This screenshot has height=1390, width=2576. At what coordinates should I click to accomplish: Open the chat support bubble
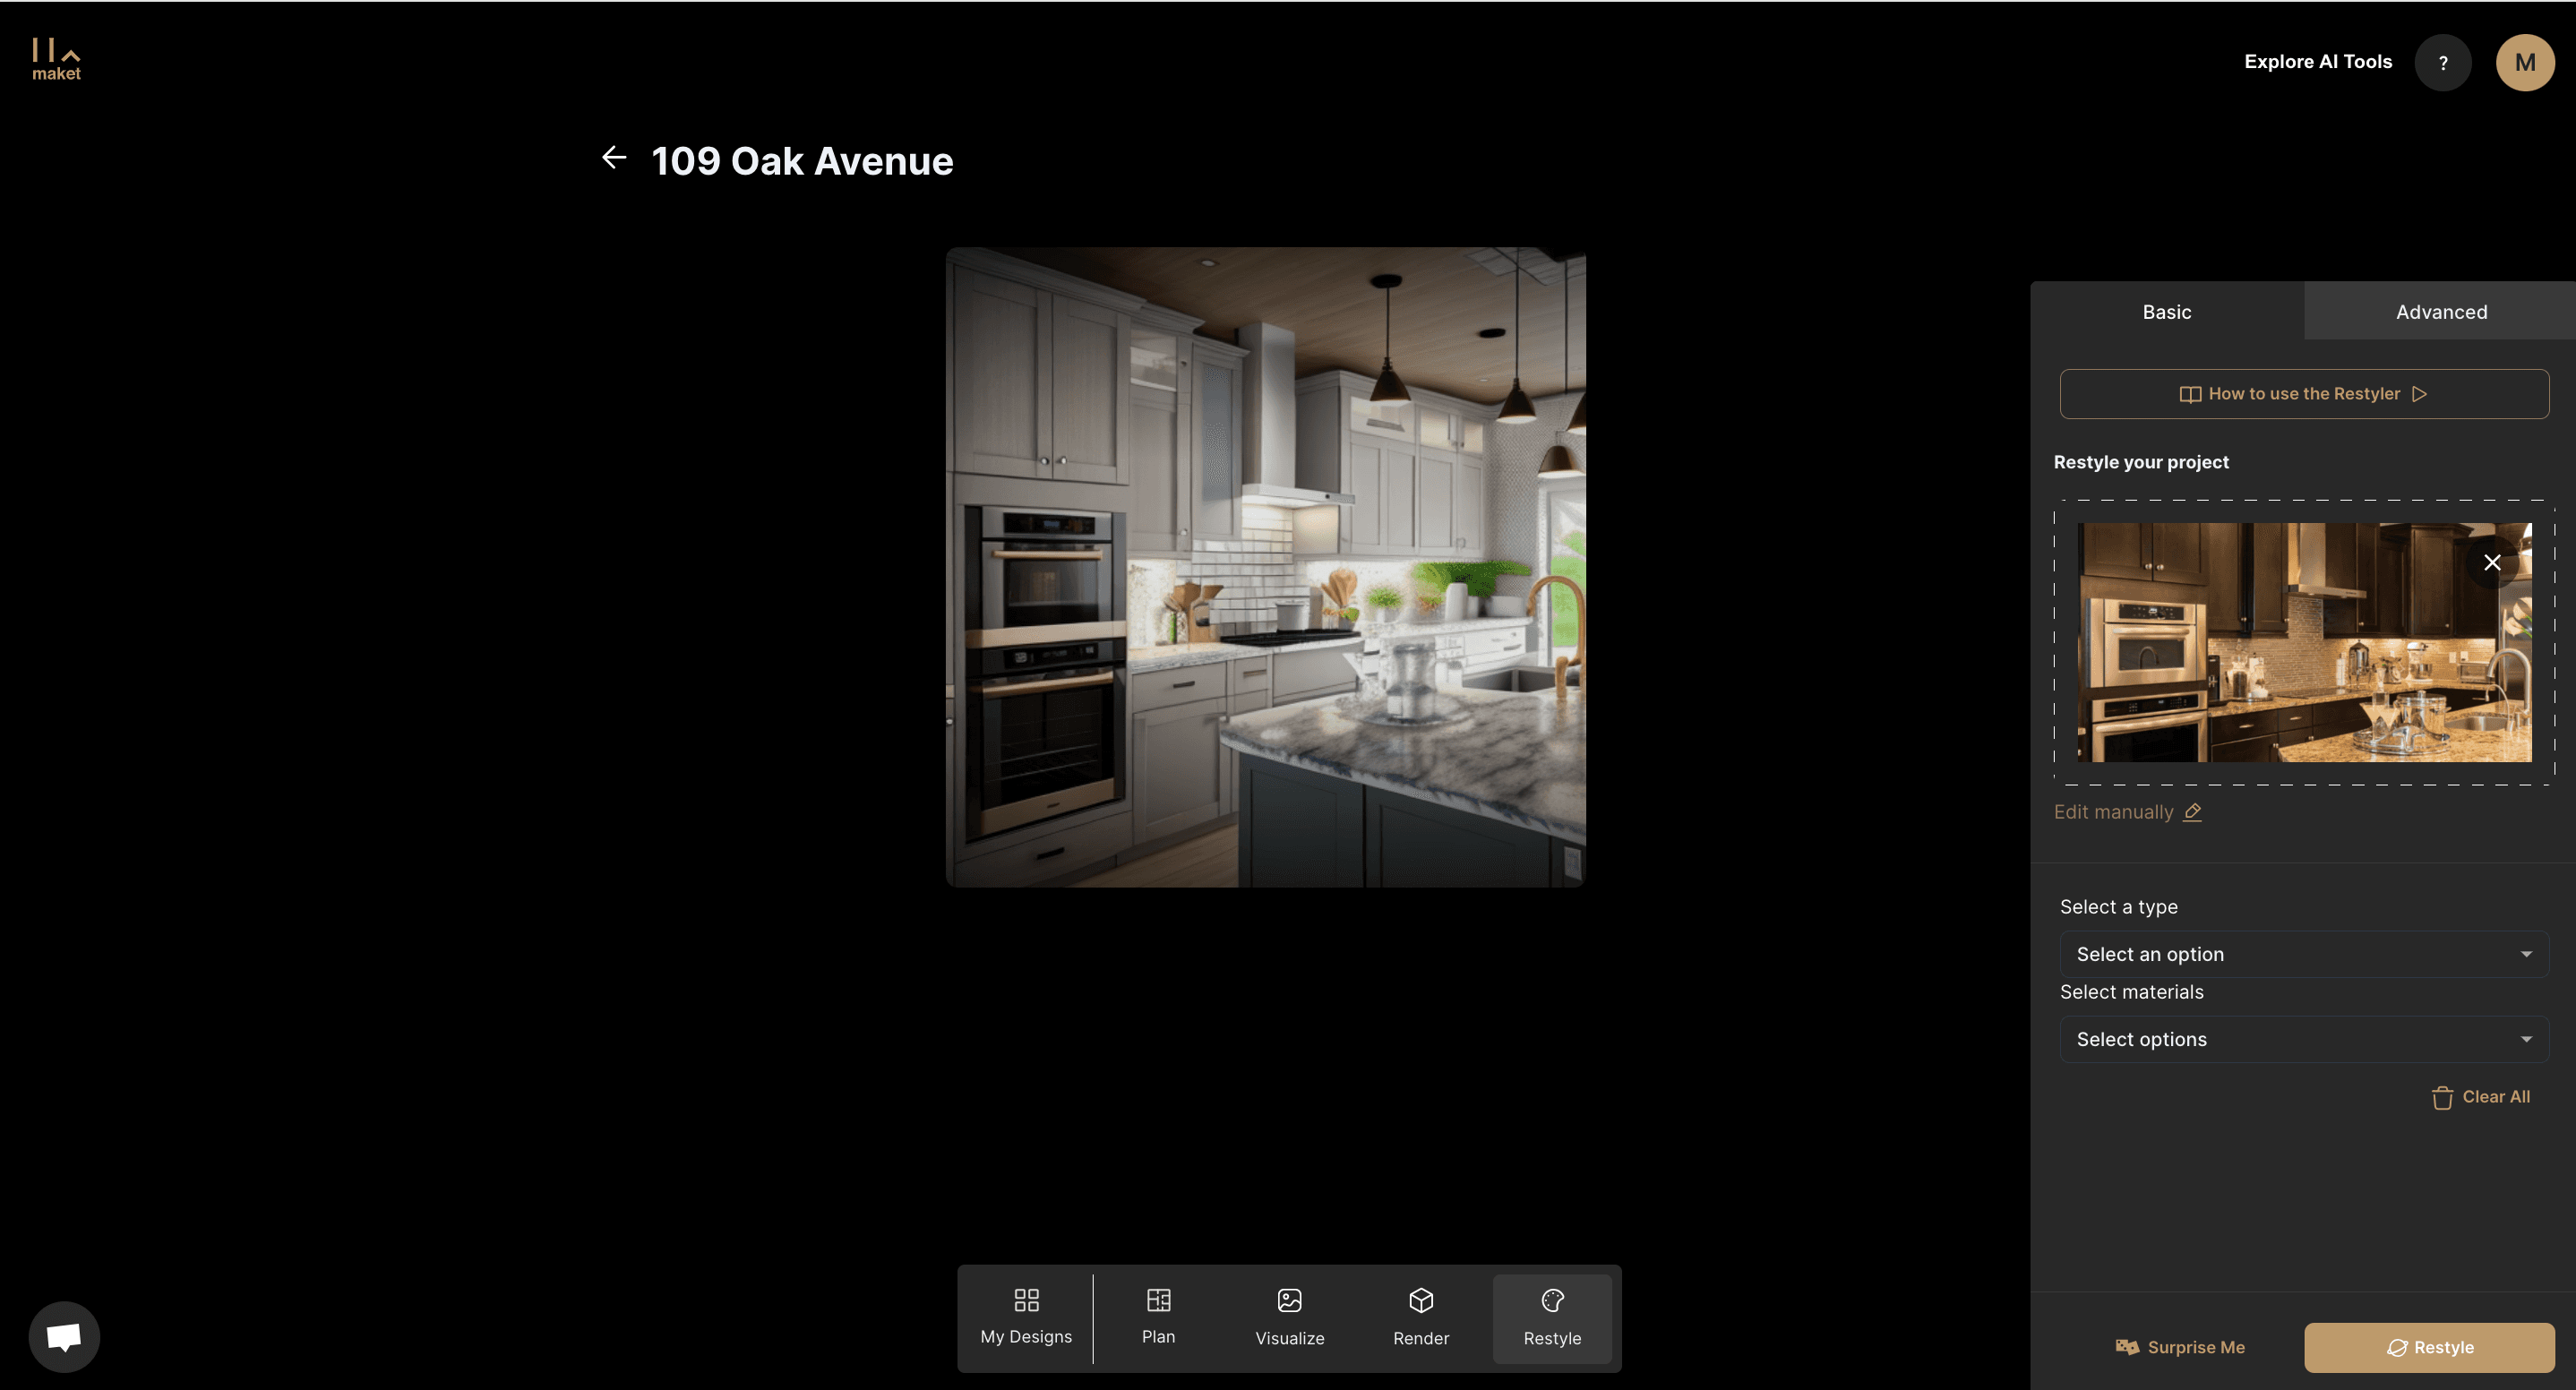(x=64, y=1336)
